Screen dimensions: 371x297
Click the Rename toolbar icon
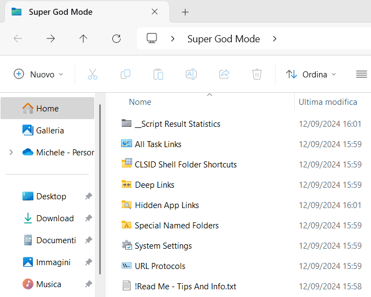(x=191, y=74)
